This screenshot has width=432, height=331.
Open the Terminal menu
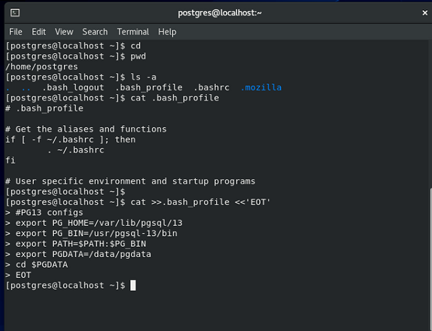tap(132, 32)
